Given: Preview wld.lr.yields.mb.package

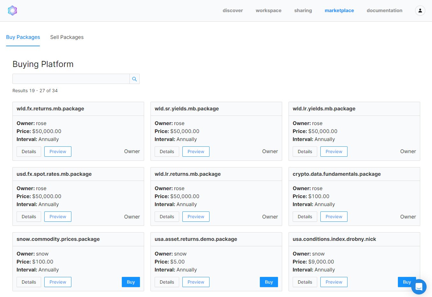Looking at the screenshot, I should click(334, 152).
